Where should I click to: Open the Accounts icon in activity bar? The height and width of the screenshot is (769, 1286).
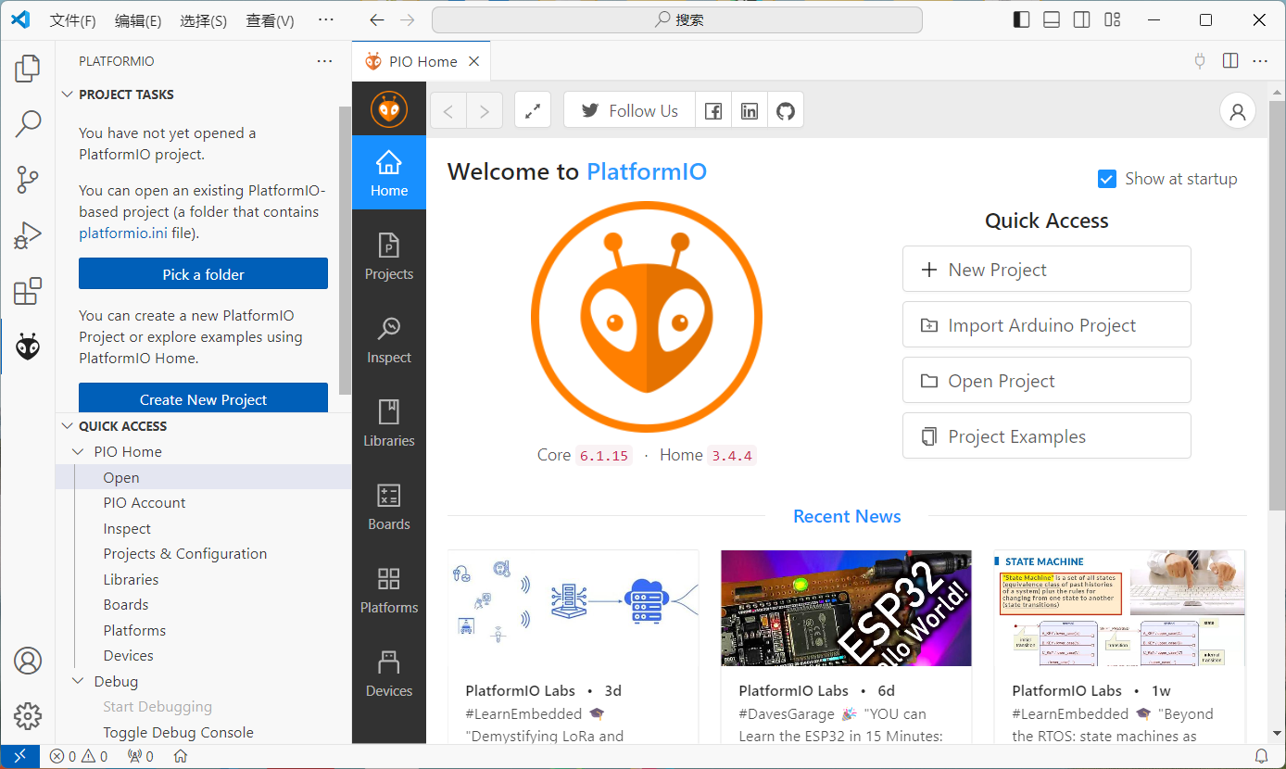[28, 661]
